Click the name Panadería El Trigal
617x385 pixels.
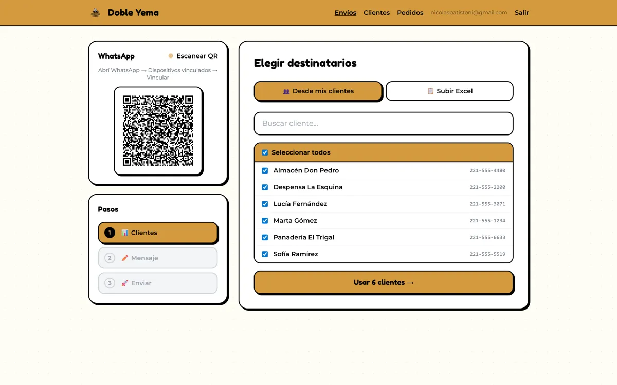click(304, 237)
